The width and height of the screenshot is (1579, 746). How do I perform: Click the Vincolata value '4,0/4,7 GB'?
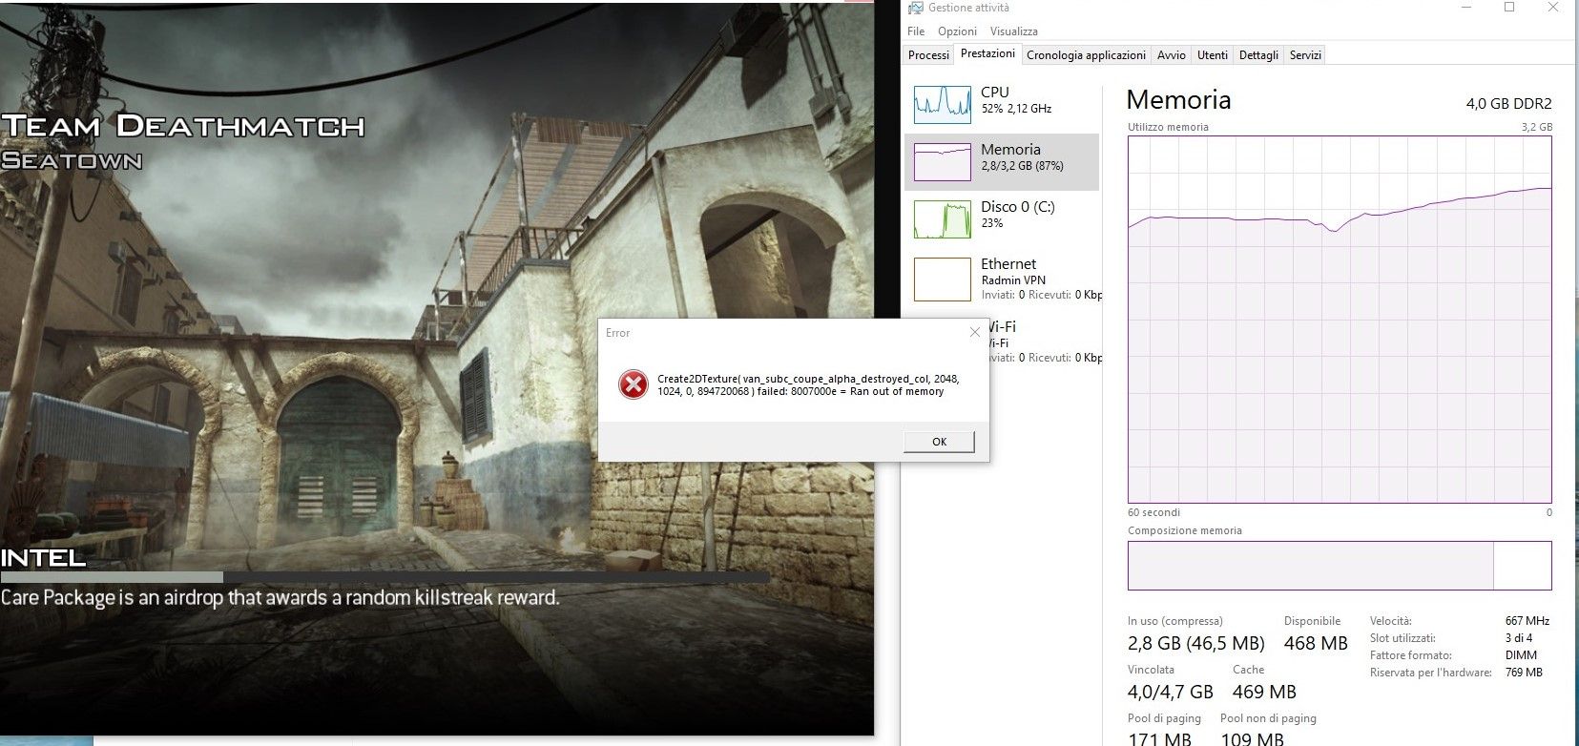[1171, 692]
